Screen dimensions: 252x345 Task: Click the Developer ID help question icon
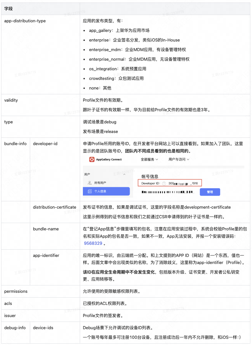pyautogui.click(x=164, y=184)
